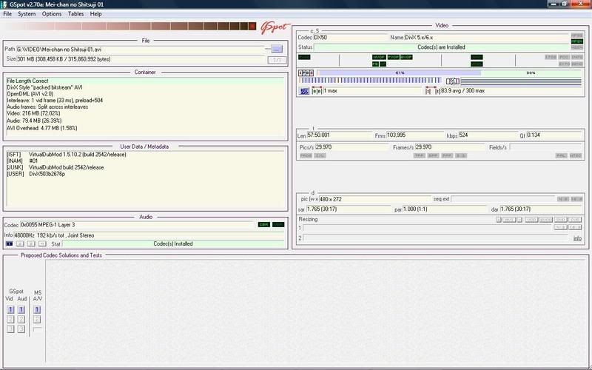The width and height of the screenshot is (592, 370).
Task: Select the OpenDML (AVI v2.0) line
Action: click(x=30, y=94)
